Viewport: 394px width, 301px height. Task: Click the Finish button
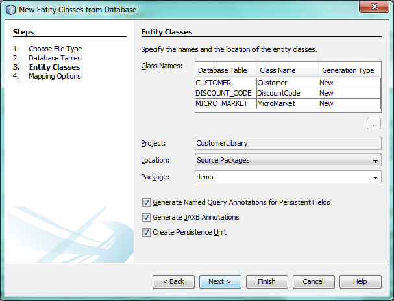click(267, 281)
